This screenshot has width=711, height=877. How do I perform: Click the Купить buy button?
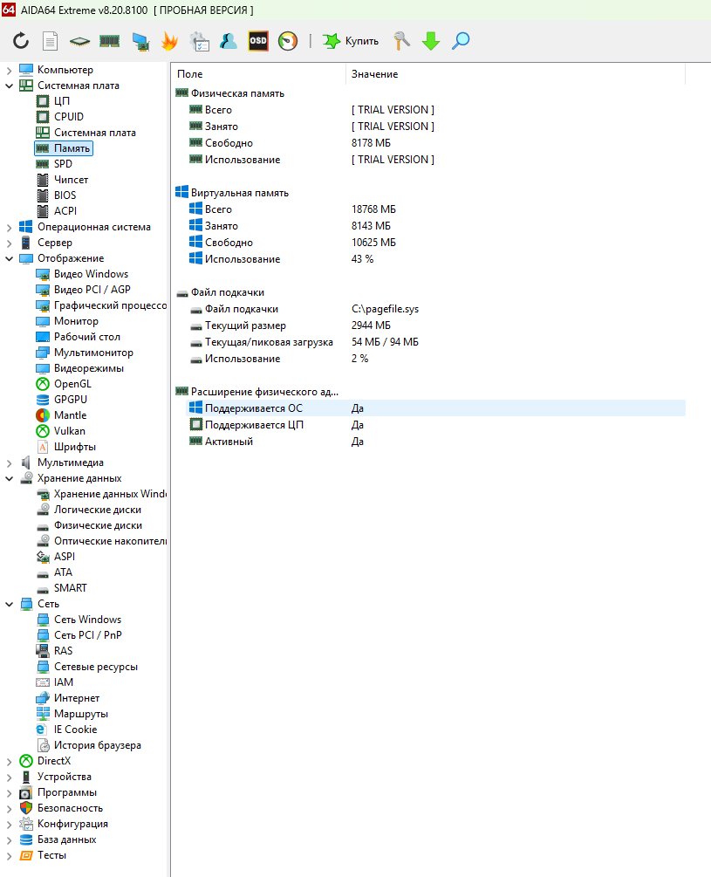(x=351, y=41)
